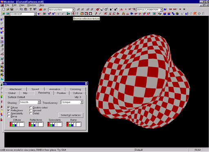
Task: Switch to the Global tab
Action: tap(12, 93)
